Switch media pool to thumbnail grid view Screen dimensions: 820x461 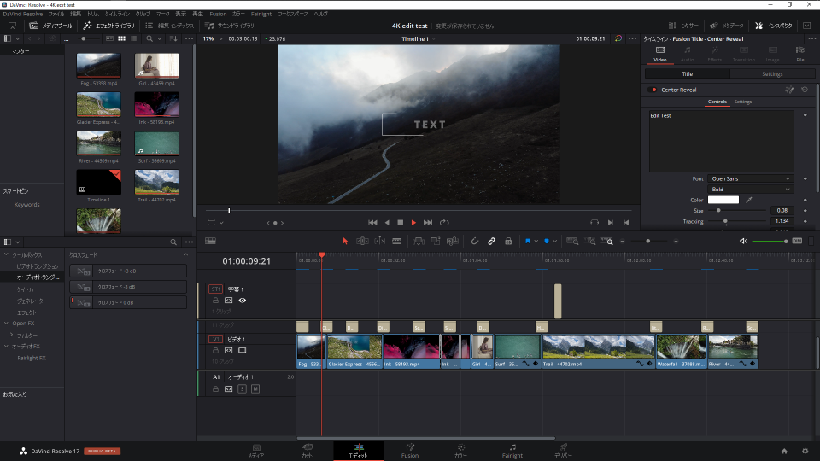click(122, 38)
